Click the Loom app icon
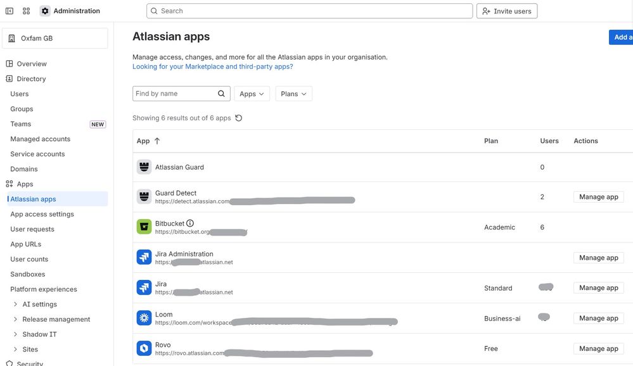 (x=144, y=318)
